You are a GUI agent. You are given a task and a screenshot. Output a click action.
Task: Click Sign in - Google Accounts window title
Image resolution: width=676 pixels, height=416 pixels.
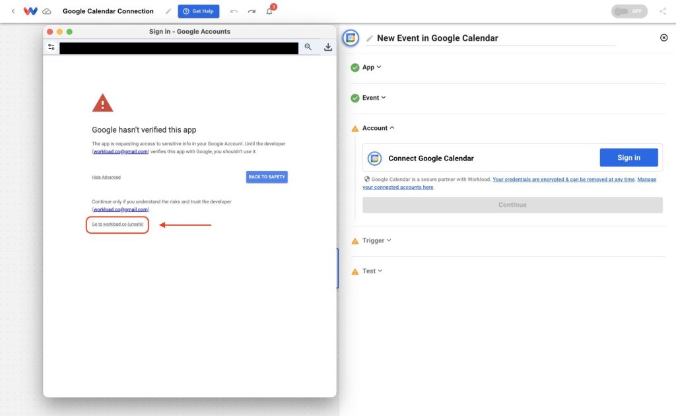(x=189, y=32)
